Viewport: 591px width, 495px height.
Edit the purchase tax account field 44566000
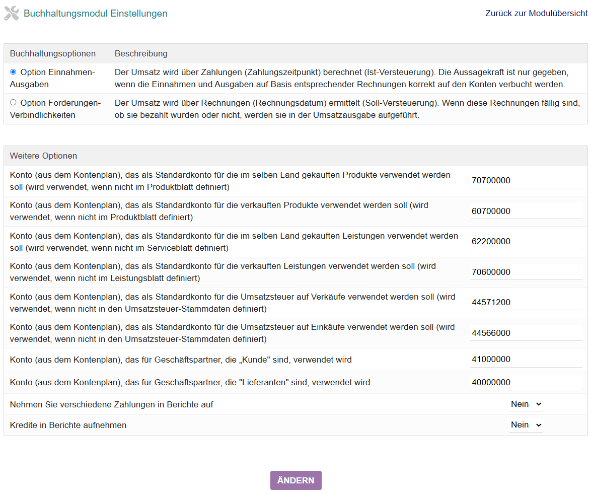(x=526, y=333)
